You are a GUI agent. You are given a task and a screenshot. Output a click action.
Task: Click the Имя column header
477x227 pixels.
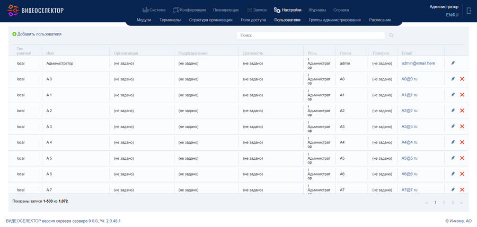pyautogui.click(x=50, y=53)
